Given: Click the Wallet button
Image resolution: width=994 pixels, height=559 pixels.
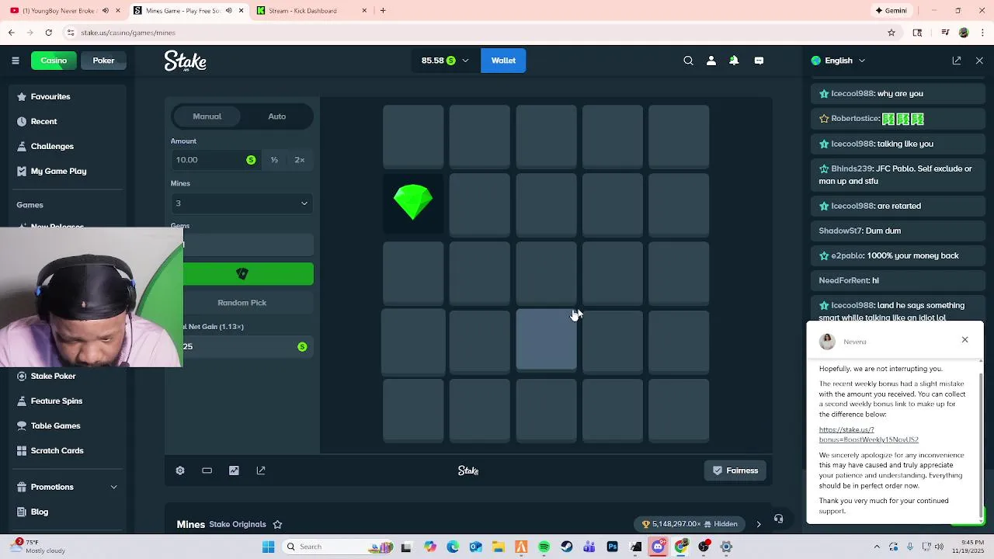Looking at the screenshot, I should (x=503, y=61).
